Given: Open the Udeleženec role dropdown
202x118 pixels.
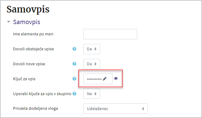Looking at the screenshot, I should [115, 109].
